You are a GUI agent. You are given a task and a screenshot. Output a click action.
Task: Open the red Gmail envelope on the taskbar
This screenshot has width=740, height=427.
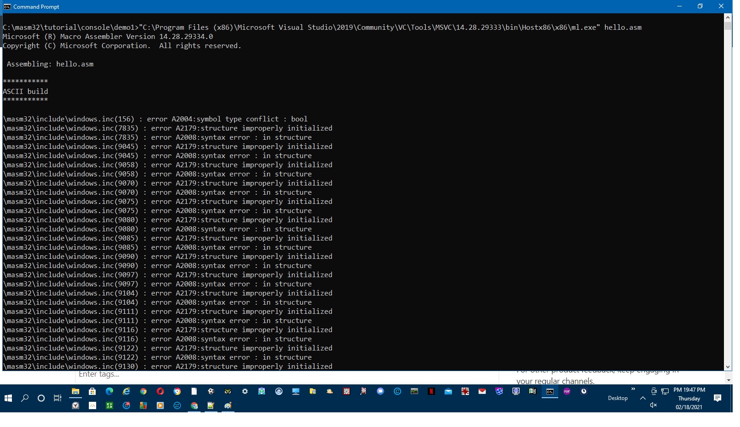pos(482,391)
